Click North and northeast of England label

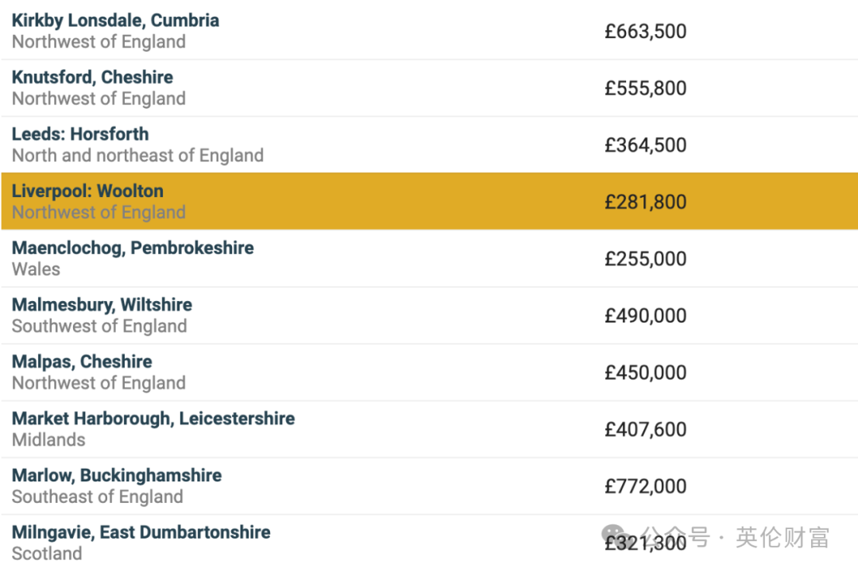138,156
